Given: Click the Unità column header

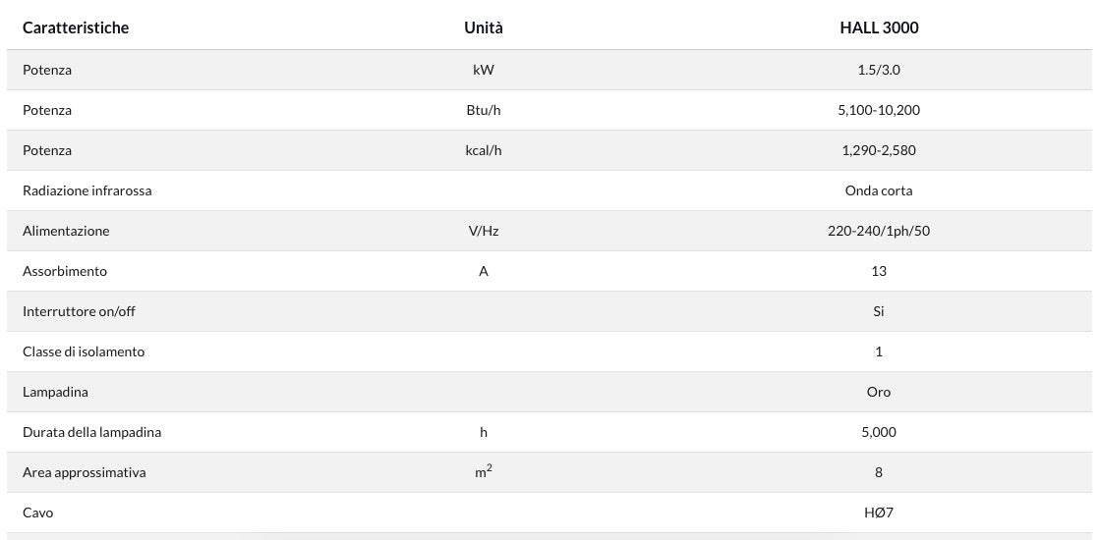Looking at the screenshot, I should click(x=483, y=27).
